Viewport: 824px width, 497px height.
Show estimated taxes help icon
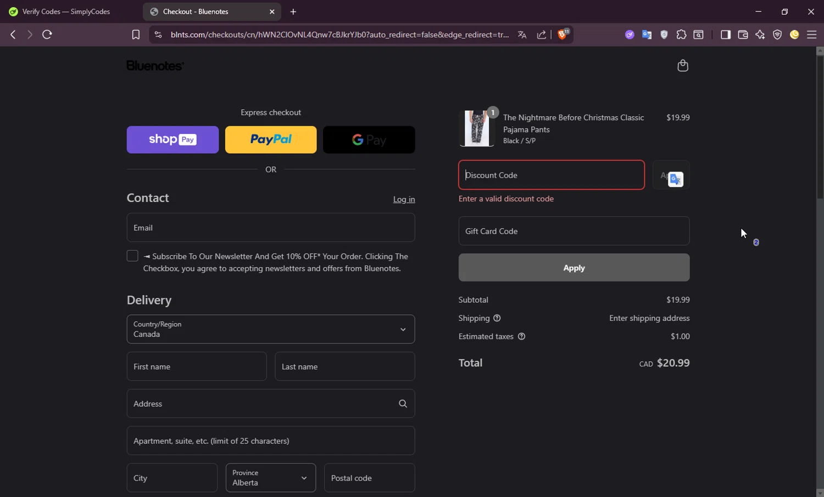click(x=522, y=336)
